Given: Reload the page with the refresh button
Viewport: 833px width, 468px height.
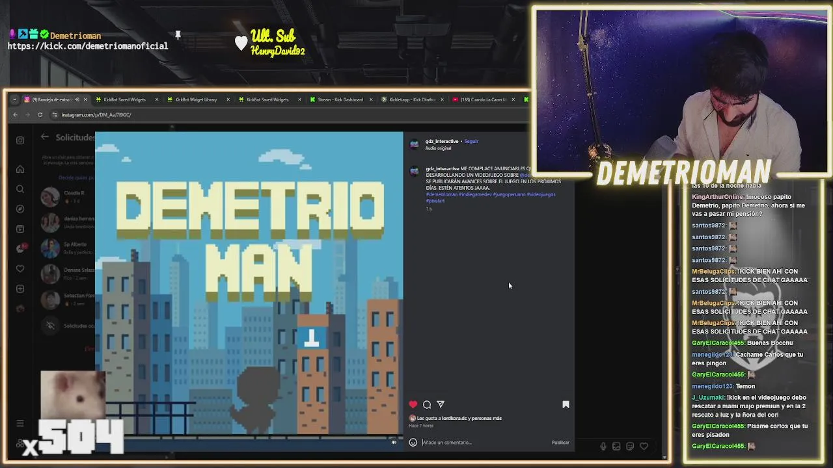Looking at the screenshot, I should pos(40,114).
